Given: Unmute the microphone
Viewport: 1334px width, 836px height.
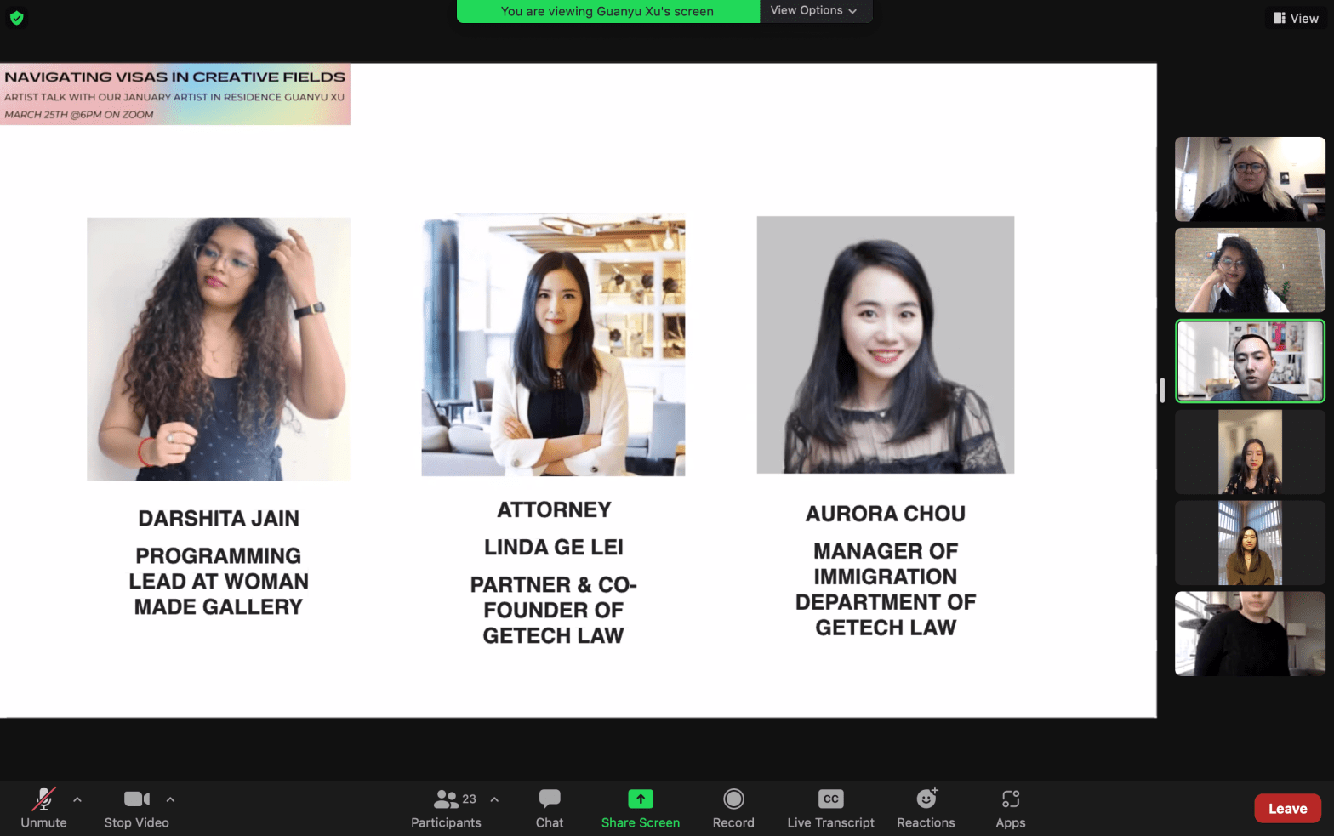Looking at the screenshot, I should click(43, 808).
